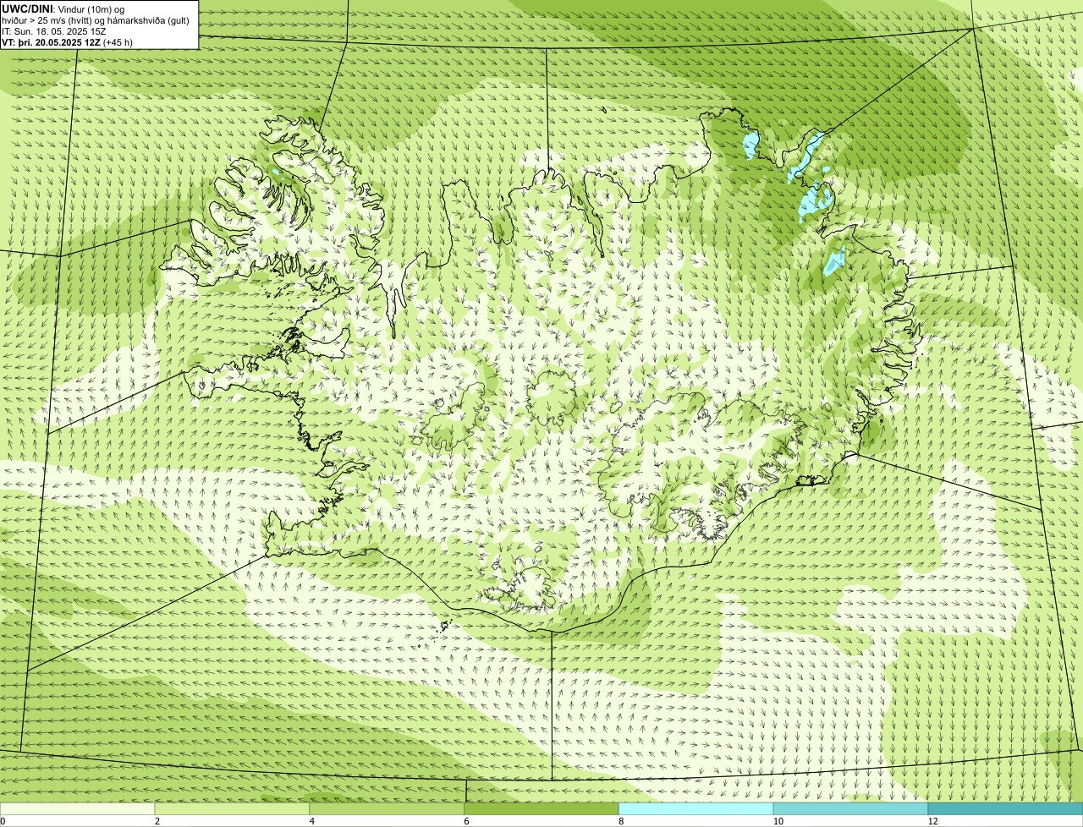Click the line 'hviður > 25 m/s (hvítt) og hámarkshviða (gult)'
This screenshot has width=1083, height=827.
click(x=96, y=20)
